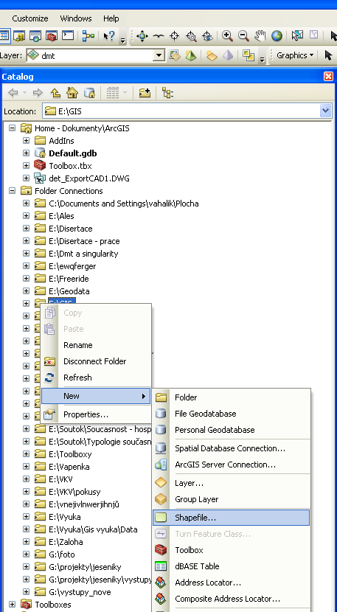This screenshot has height=612, width=337.
Task: Expand the G:\foto folder node
Action: 26,554
